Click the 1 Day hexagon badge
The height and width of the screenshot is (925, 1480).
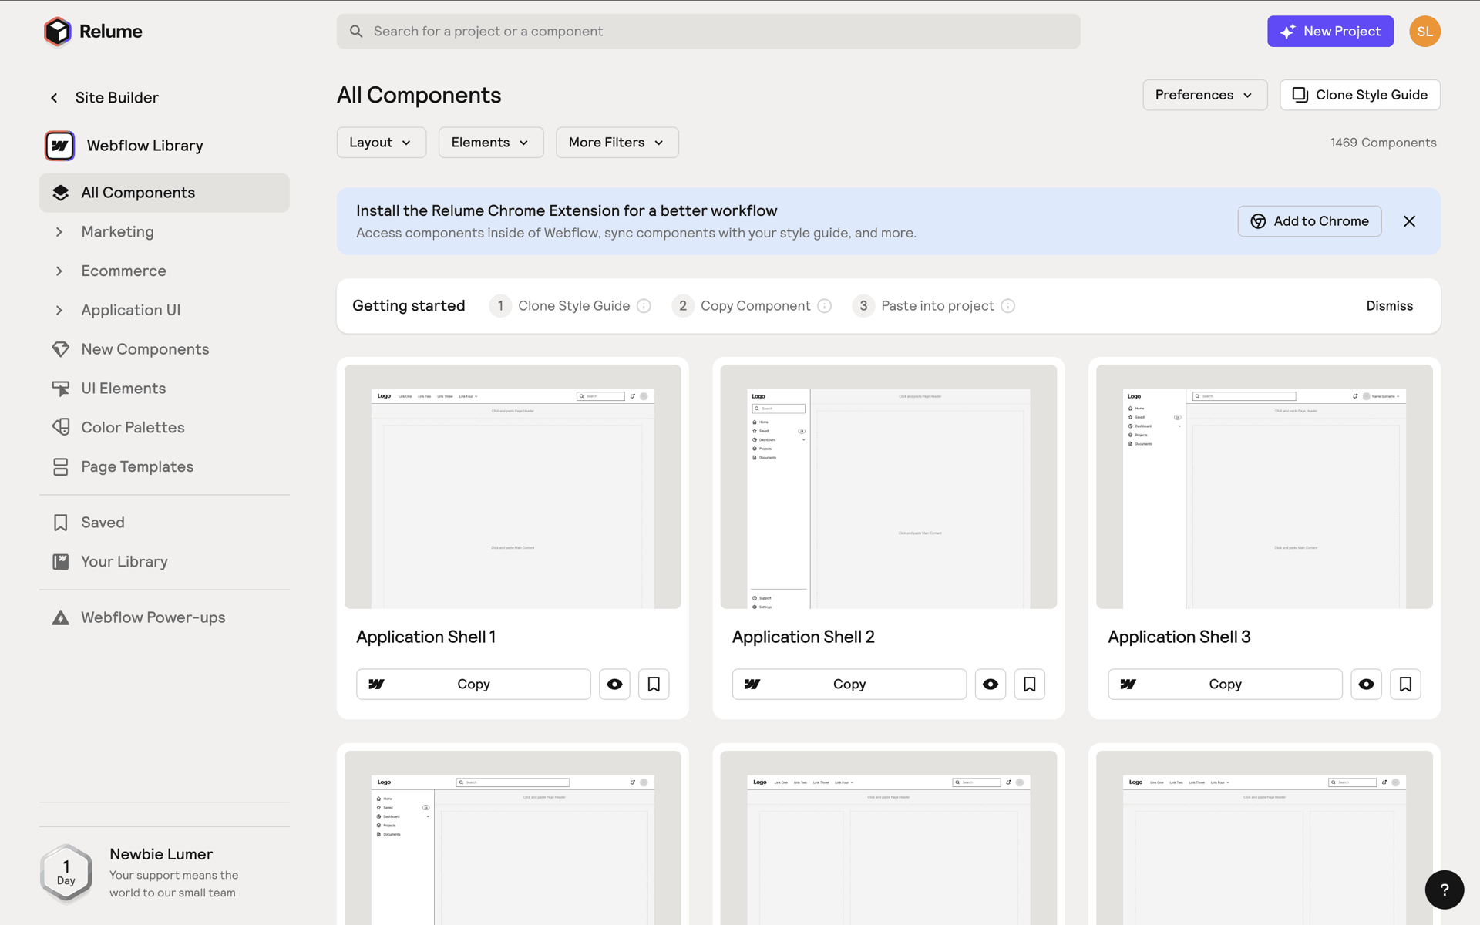66,873
